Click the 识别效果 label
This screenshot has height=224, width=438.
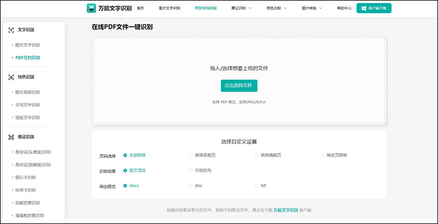(107, 171)
